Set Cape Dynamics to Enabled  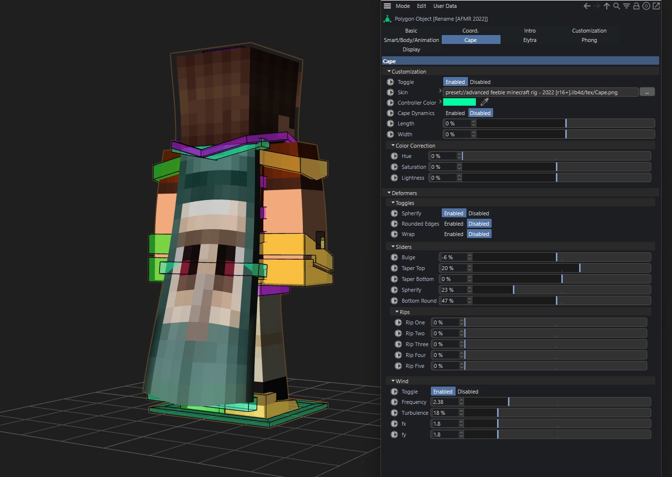[x=455, y=113]
